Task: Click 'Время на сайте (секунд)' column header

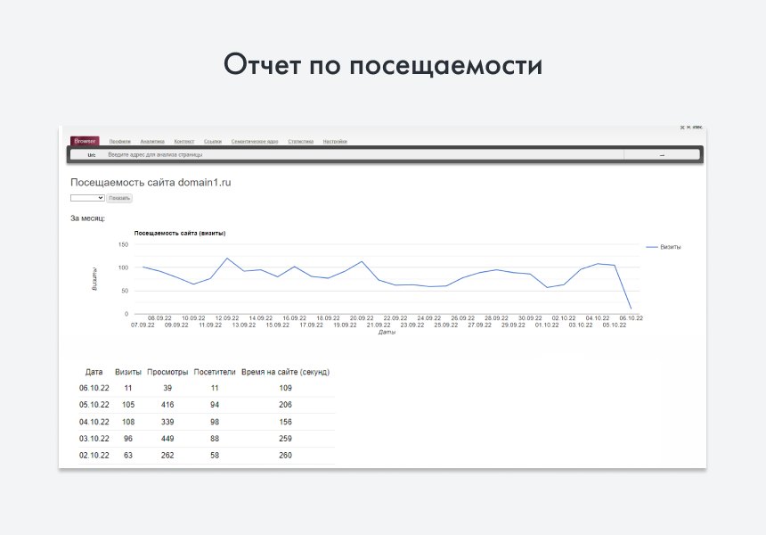Action: [285, 372]
